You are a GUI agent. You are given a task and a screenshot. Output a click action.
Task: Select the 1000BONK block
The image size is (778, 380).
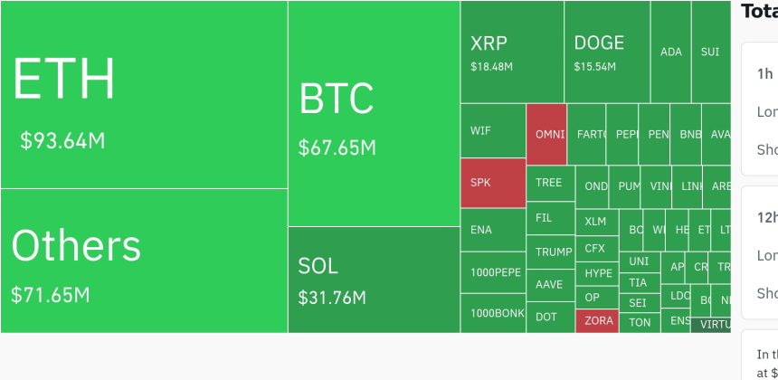tap(492, 313)
